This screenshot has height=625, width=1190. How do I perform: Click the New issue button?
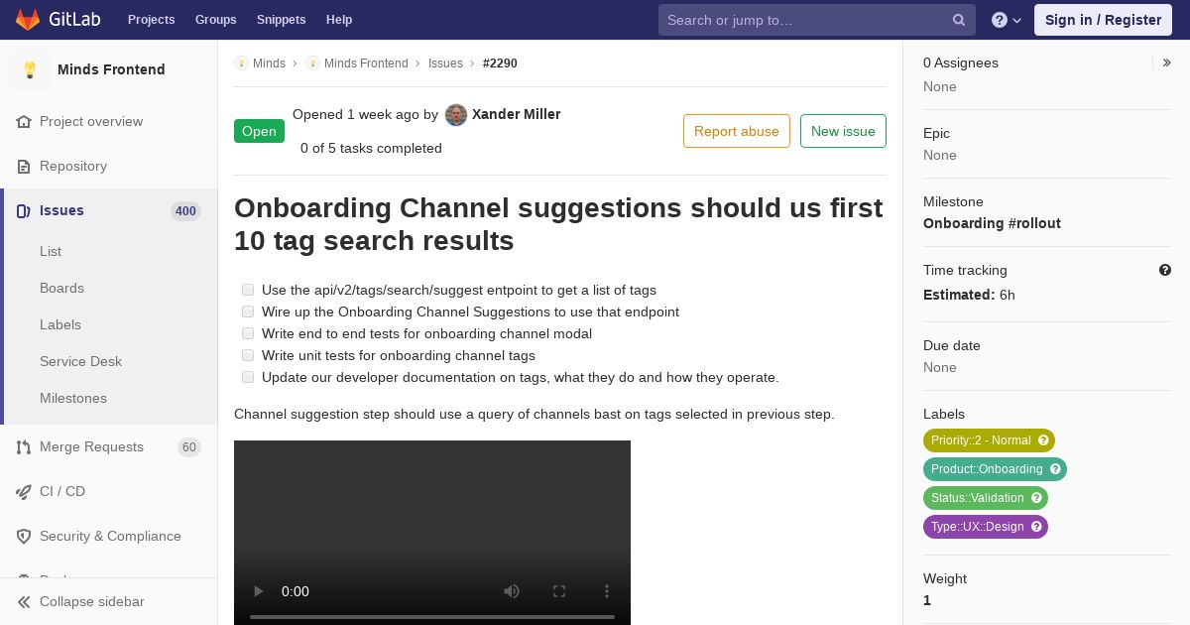843,131
